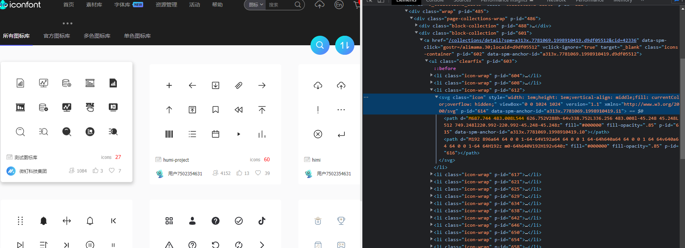Click the left arrow icon in humi-project
Viewport: 685px width, 248px height.
tap(193, 86)
